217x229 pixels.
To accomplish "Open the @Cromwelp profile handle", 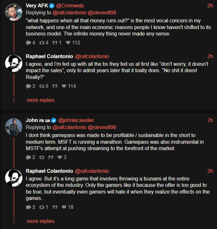I will click(x=70, y=6).
